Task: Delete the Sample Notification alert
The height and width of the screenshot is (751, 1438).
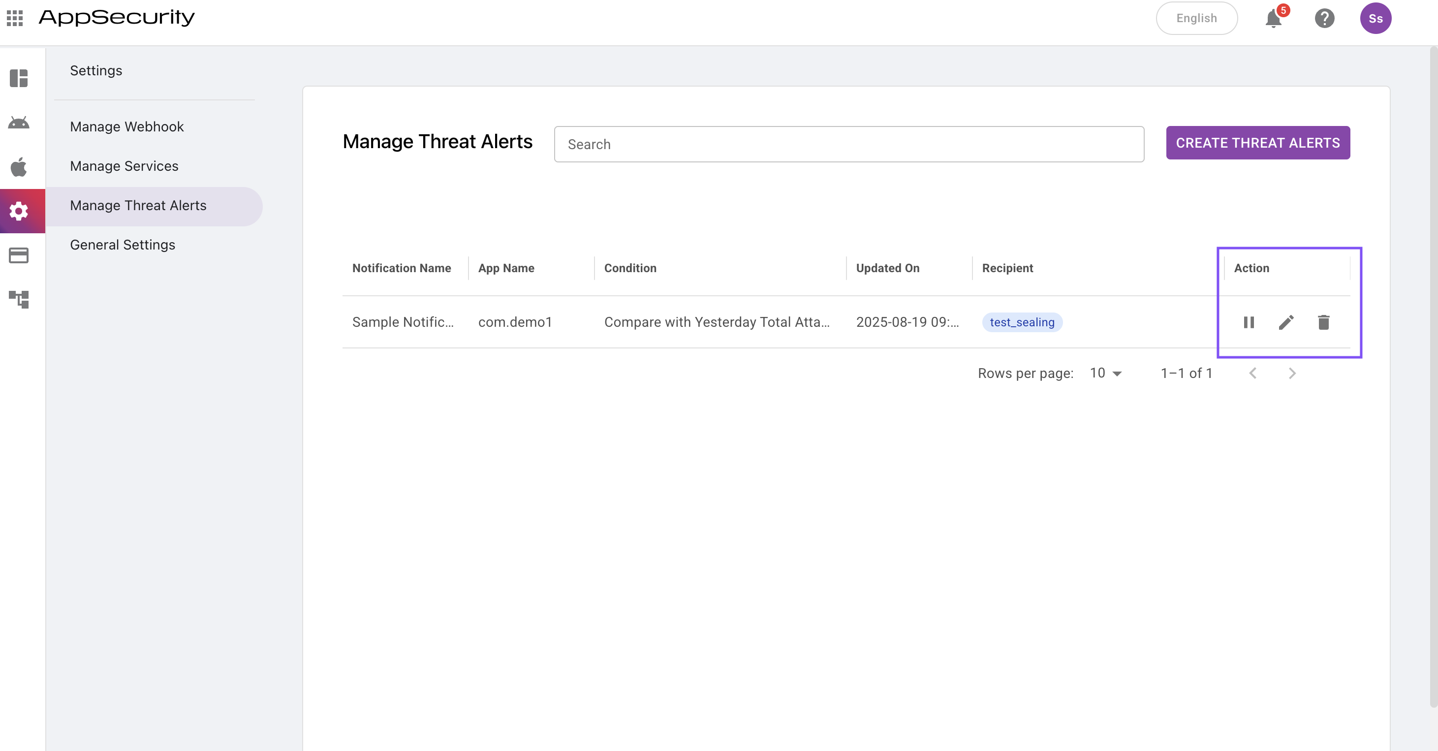Action: coord(1323,322)
